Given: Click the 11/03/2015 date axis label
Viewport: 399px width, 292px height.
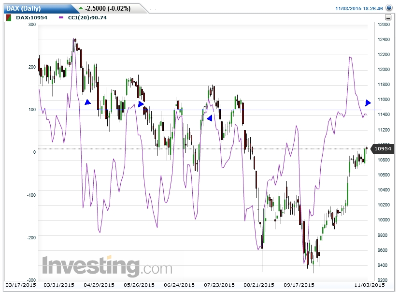Looking at the screenshot, I should 370,285.
